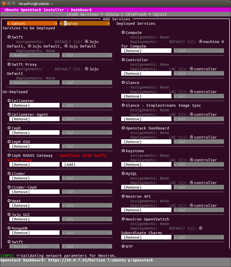
Task: Click the machine icon next to 'machine 0'
Action: [201, 41]
